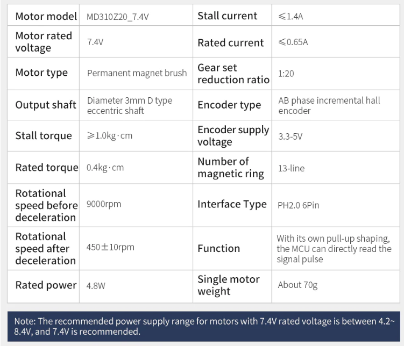Select the 3.3-5V encoder supply voltage
The image size is (404, 346).
[x=290, y=136]
